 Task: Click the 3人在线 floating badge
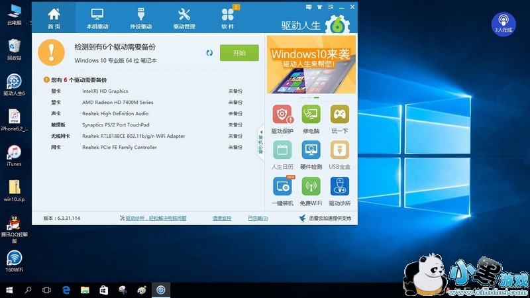(x=503, y=25)
